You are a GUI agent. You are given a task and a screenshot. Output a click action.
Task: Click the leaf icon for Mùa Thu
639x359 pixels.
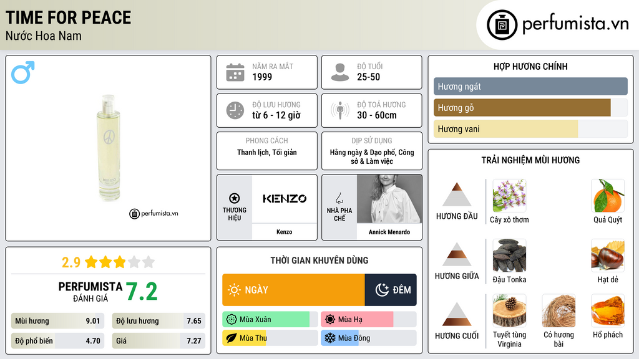232,338
